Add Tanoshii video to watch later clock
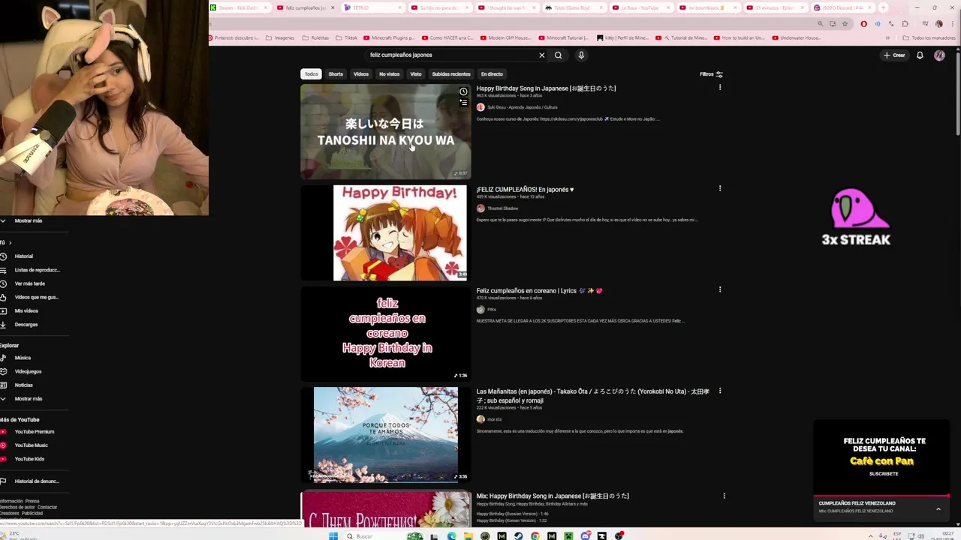Screen dimensions: 961x540 (x=463, y=91)
